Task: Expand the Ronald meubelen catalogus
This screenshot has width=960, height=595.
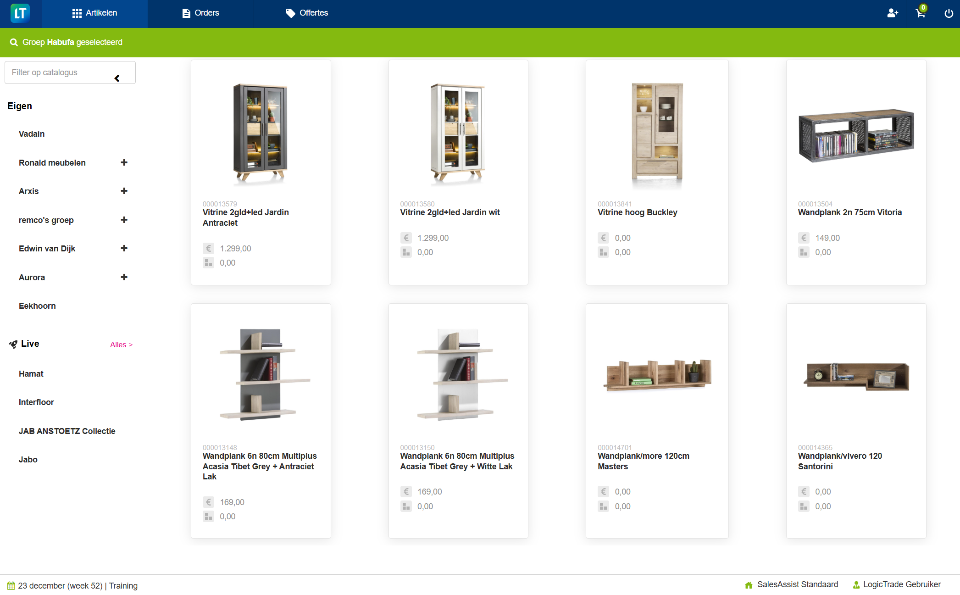Action: [124, 162]
